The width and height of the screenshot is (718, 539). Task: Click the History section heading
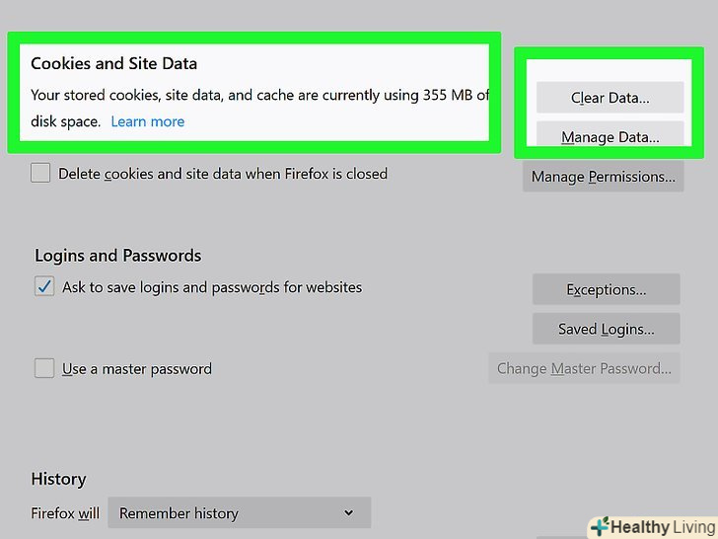tap(58, 479)
